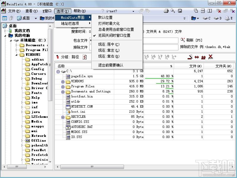
Task: Click the expand level 7 tree icon
Action: pyautogui.click(x=160, y=57)
